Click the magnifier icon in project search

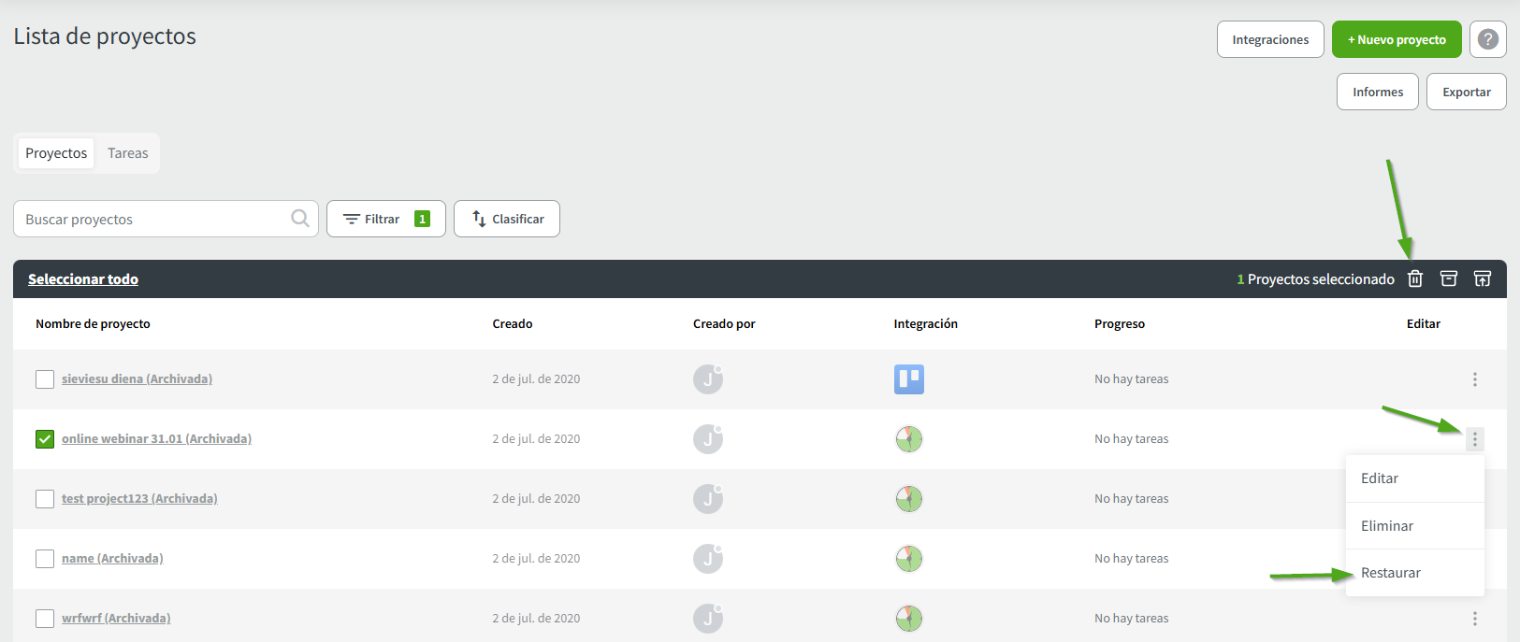pos(300,219)
